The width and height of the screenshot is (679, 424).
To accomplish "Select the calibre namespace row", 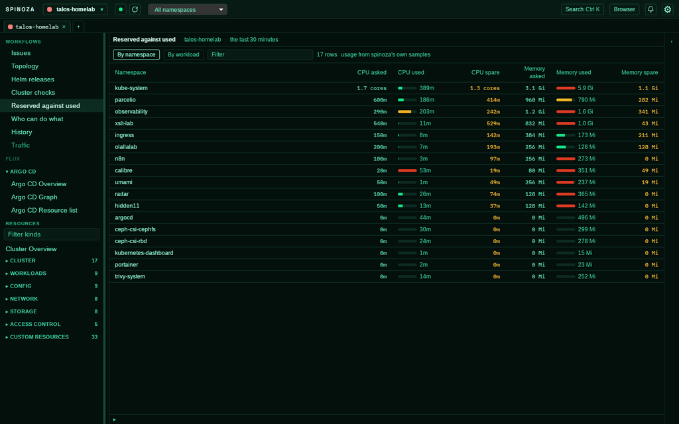I will 387,170.
